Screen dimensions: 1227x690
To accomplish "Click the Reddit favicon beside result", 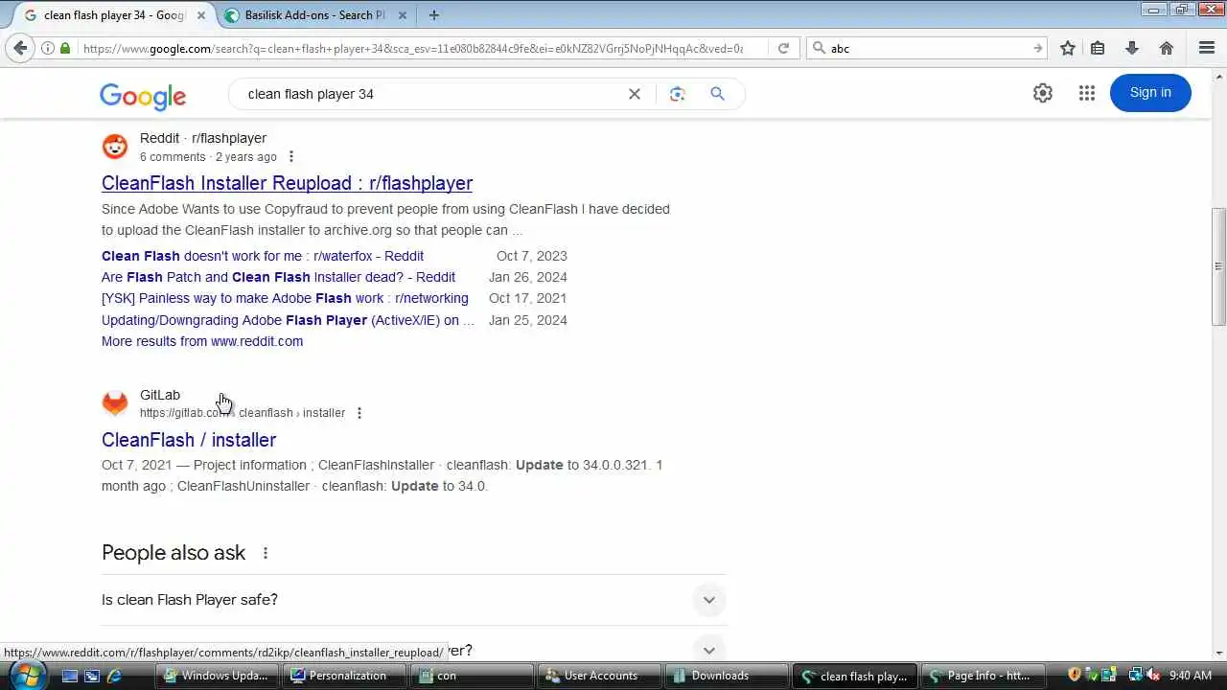I will point(115,147).
